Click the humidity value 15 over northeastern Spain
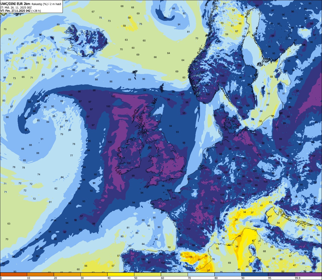 click(191, 257)
